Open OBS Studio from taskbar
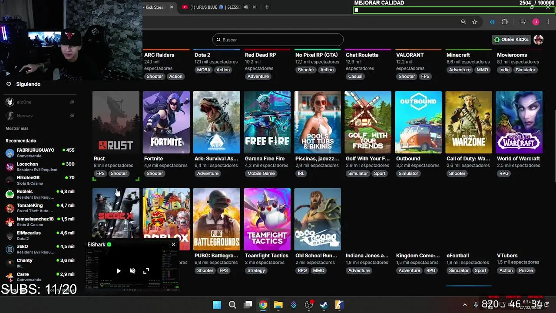556x313 pixels. [309, 305]
